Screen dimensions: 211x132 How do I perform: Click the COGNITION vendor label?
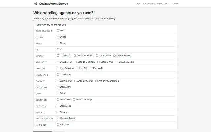point(41,100)
